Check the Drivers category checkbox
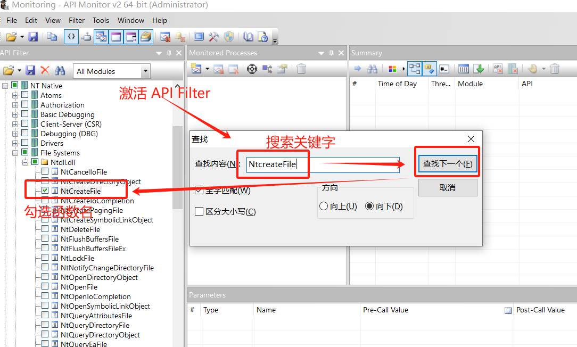This screenshot has height=347, width=577. point(24,143)
